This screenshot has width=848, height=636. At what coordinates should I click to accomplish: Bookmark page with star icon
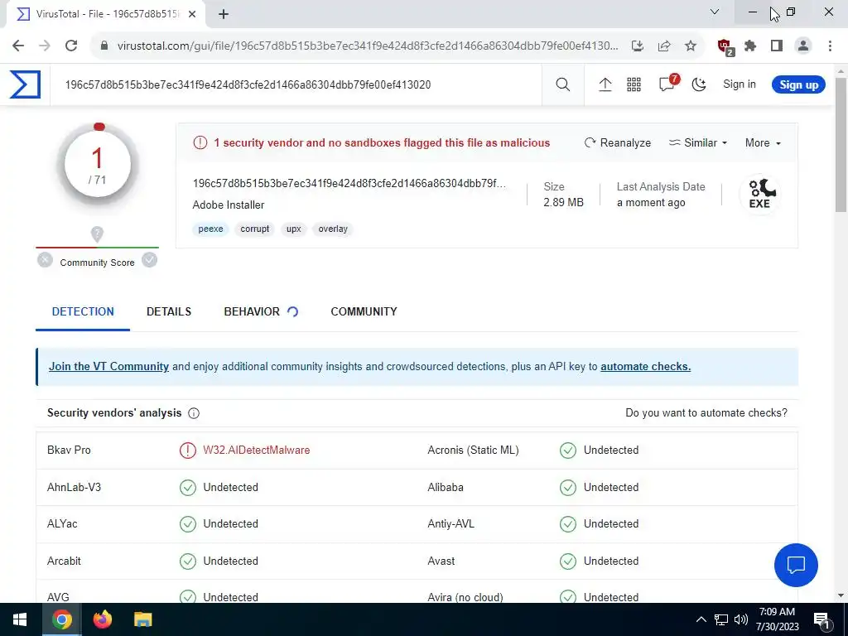pyautogui.click(x=690, y=46)
